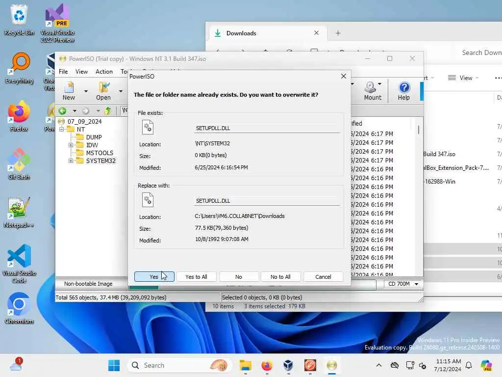The width and height of the screenshot is (502, 377).
Task: Open the Everything desktop icon
Action: (x=19, y=68)
